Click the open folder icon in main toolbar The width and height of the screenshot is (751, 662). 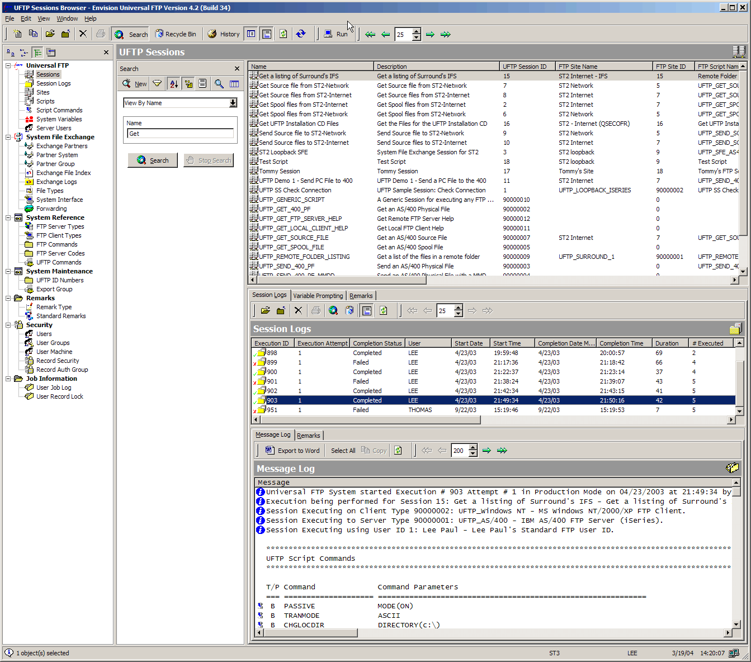[50, 34]
